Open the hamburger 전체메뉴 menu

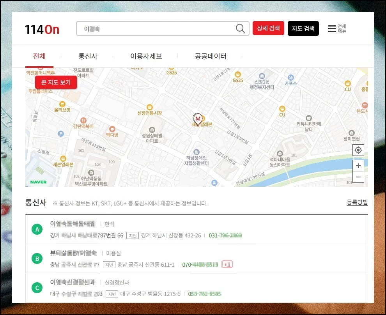pyautogui.click(x=337, y=28)
